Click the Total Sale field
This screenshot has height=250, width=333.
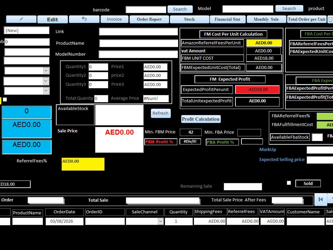[x=163, y=200]
